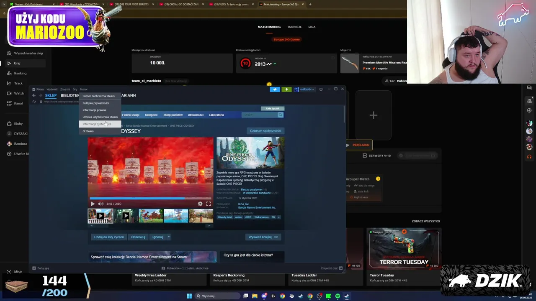Click Steam store search magnifier icon
This screenshot has height=301, width=536.
(x=281, y=115)
